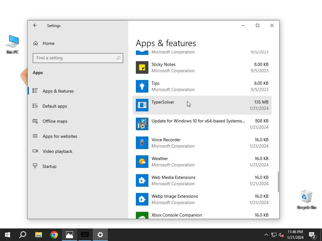Click the search magnifier in Find a setting
Image resolution: width=322 pixels, height=241 pixels.
click(x=119, y=58)
